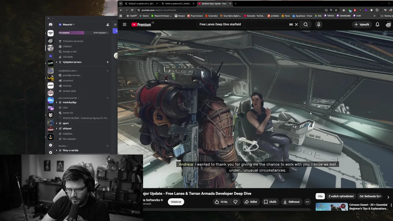Collapse the kick.com/mazarin1k category

pyautogui.click(x=68, y=98)
